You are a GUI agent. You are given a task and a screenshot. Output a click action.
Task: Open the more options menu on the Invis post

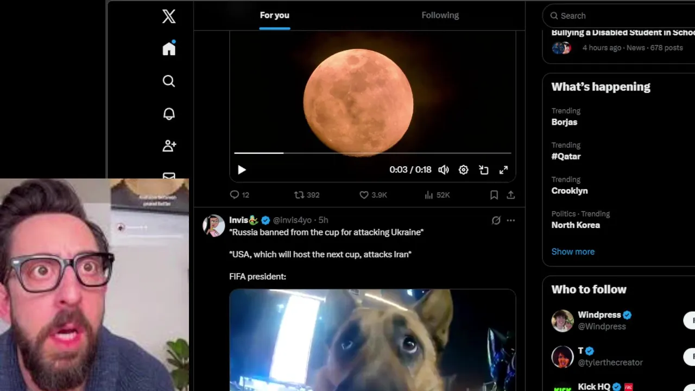pyautogui.click(x=511, y=220)
